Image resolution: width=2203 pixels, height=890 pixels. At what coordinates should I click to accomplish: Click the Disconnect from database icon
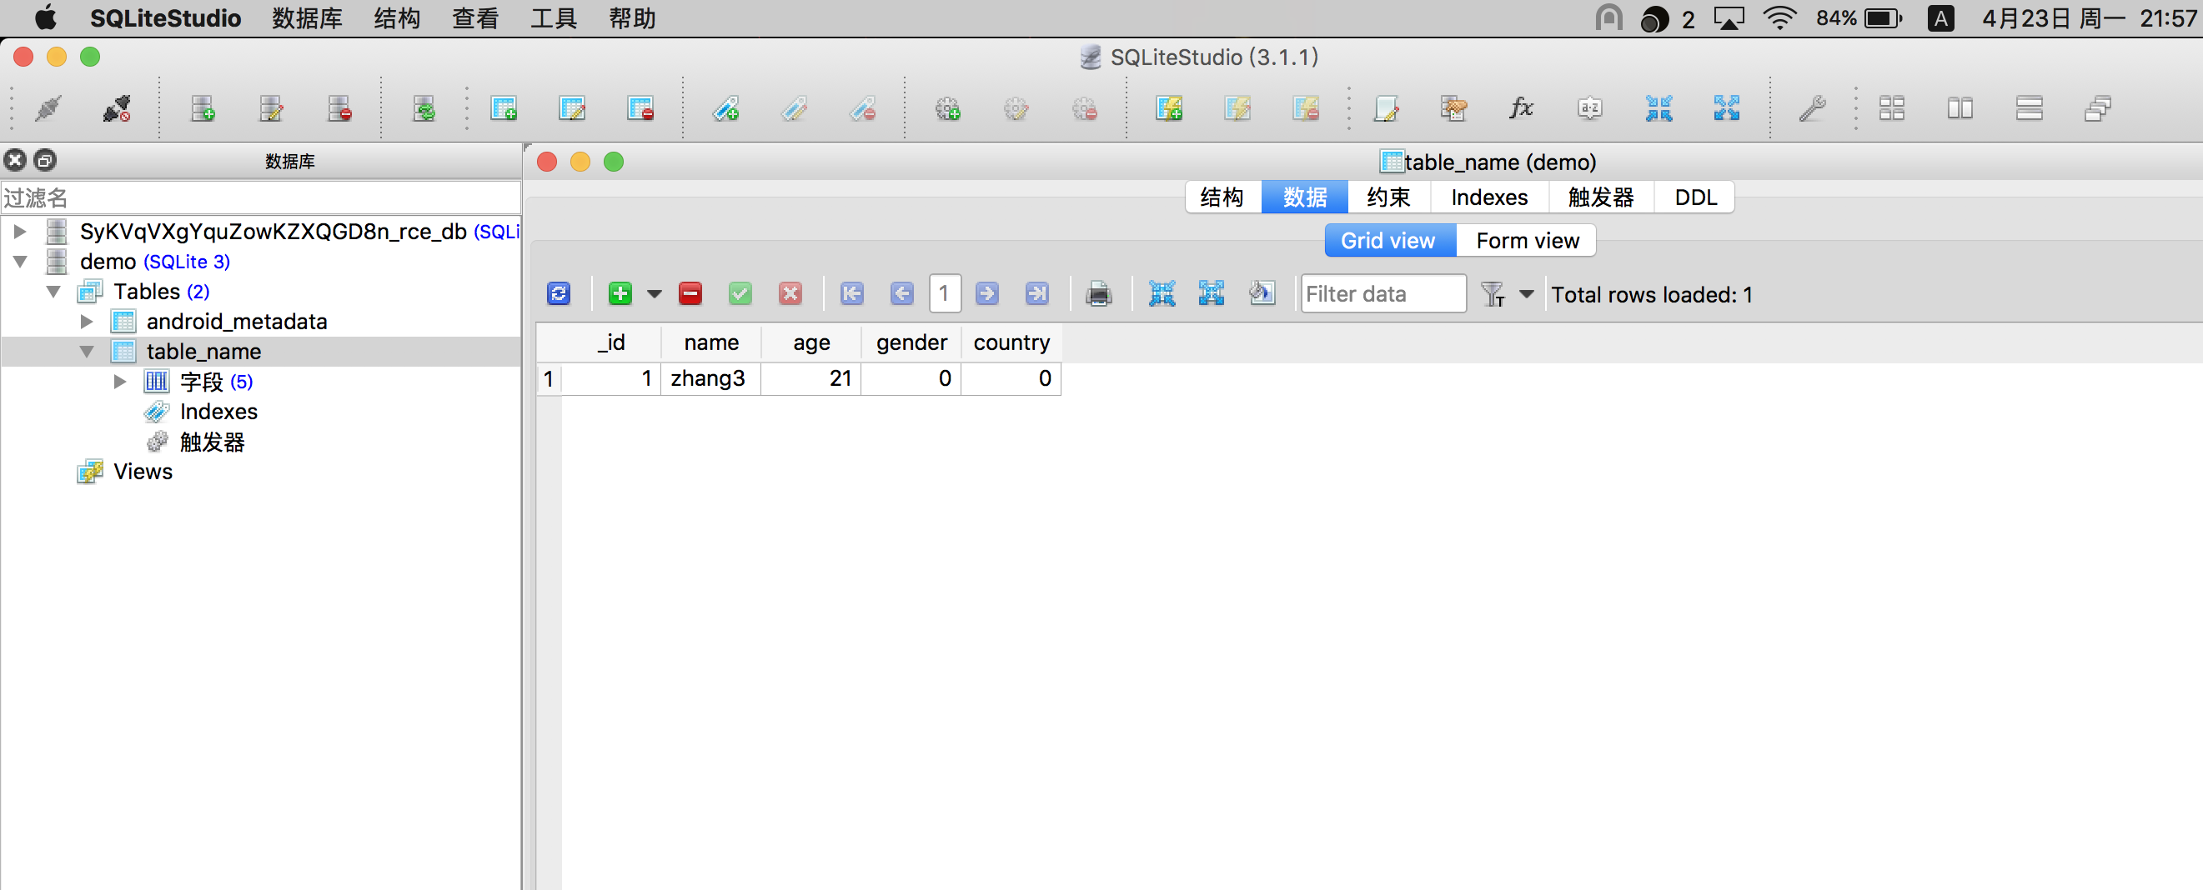(x=118, y=108)
